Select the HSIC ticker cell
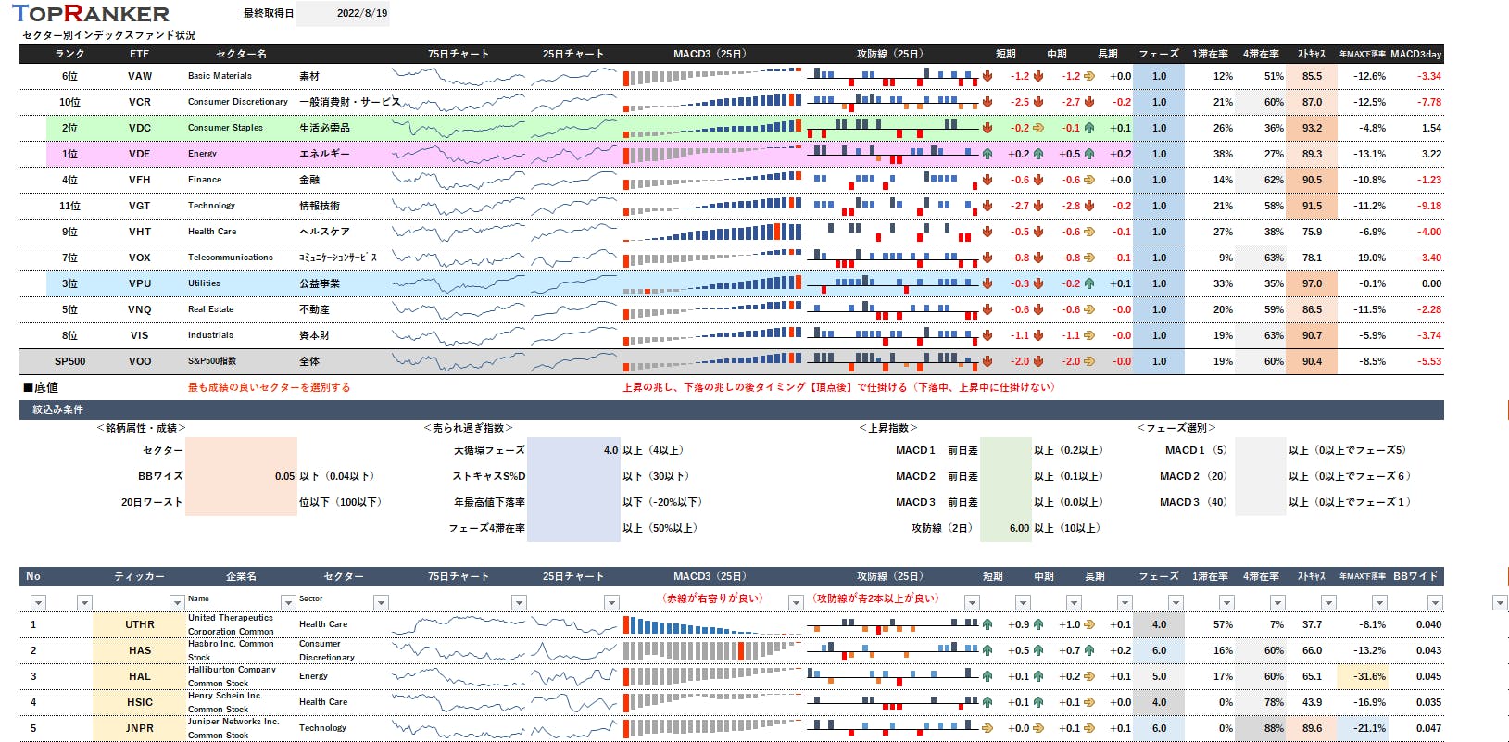 pyautogui.click(x=139, y=702)
